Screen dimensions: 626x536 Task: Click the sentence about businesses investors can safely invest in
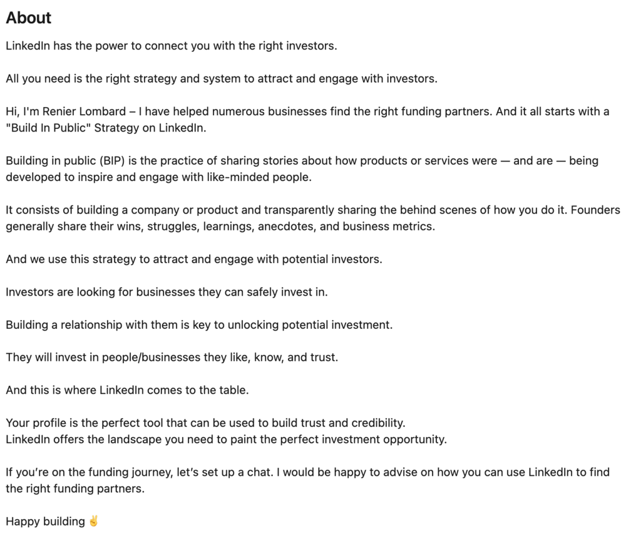(167, 292)
